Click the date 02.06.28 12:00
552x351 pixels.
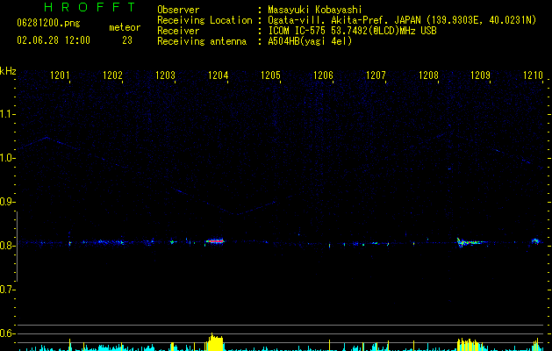54,40
